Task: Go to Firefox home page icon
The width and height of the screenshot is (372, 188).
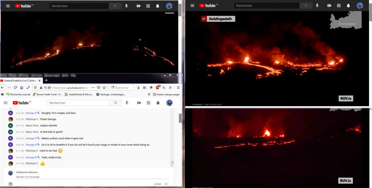Action: [x=22, y=88]
